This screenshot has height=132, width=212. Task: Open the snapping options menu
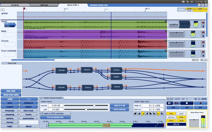10,115
